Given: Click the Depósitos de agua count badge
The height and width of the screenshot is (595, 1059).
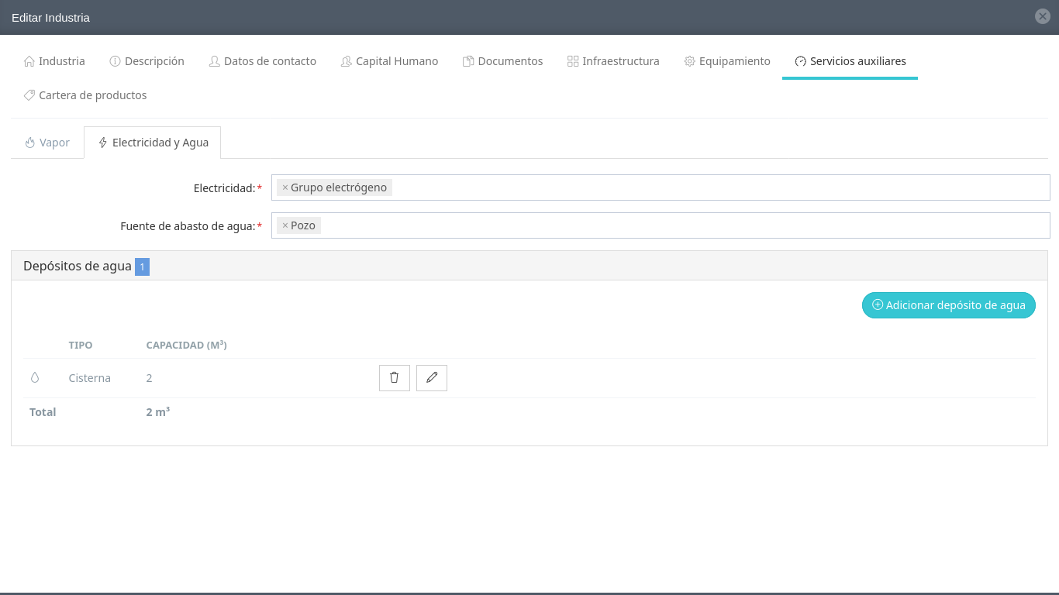Looking at the screenshot, I should (x=142, y=267).
